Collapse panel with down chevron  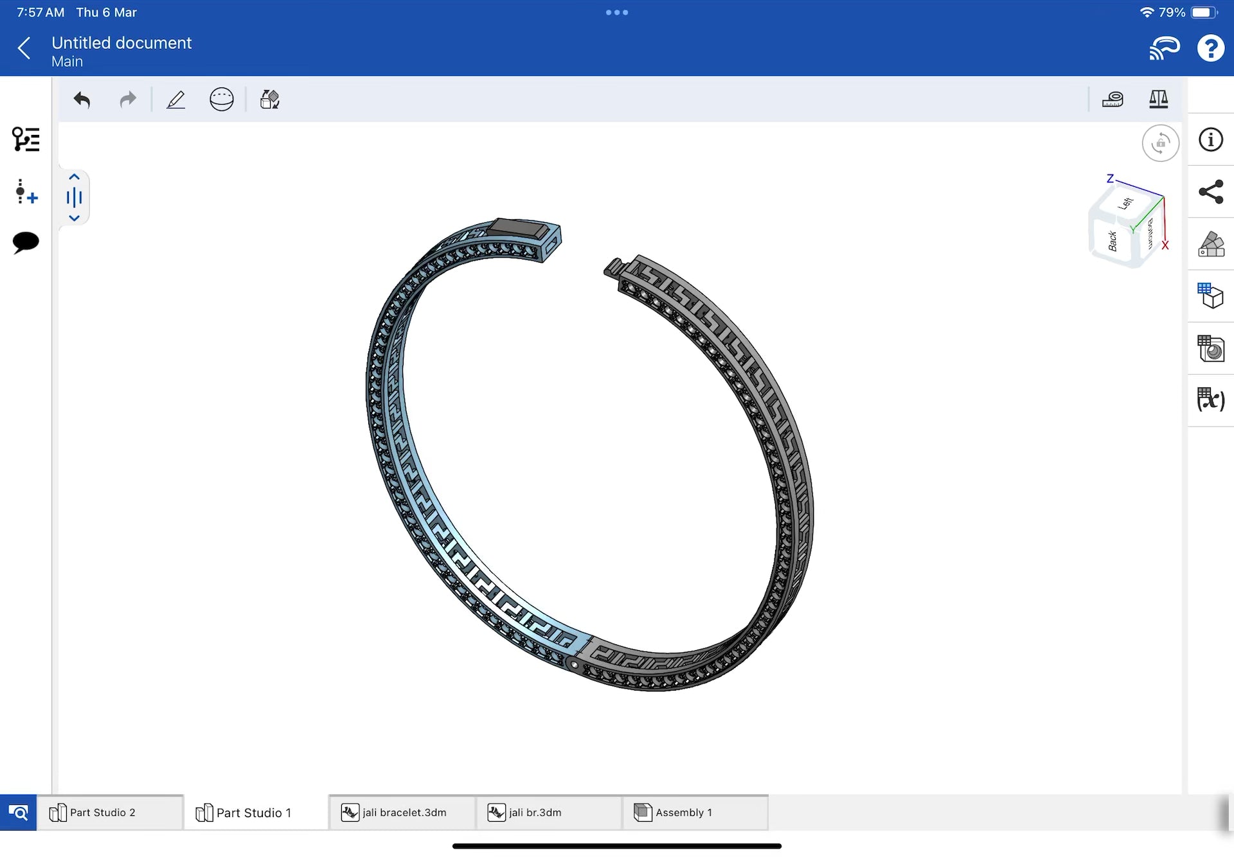pyautogui.click(x=74, y=218)
